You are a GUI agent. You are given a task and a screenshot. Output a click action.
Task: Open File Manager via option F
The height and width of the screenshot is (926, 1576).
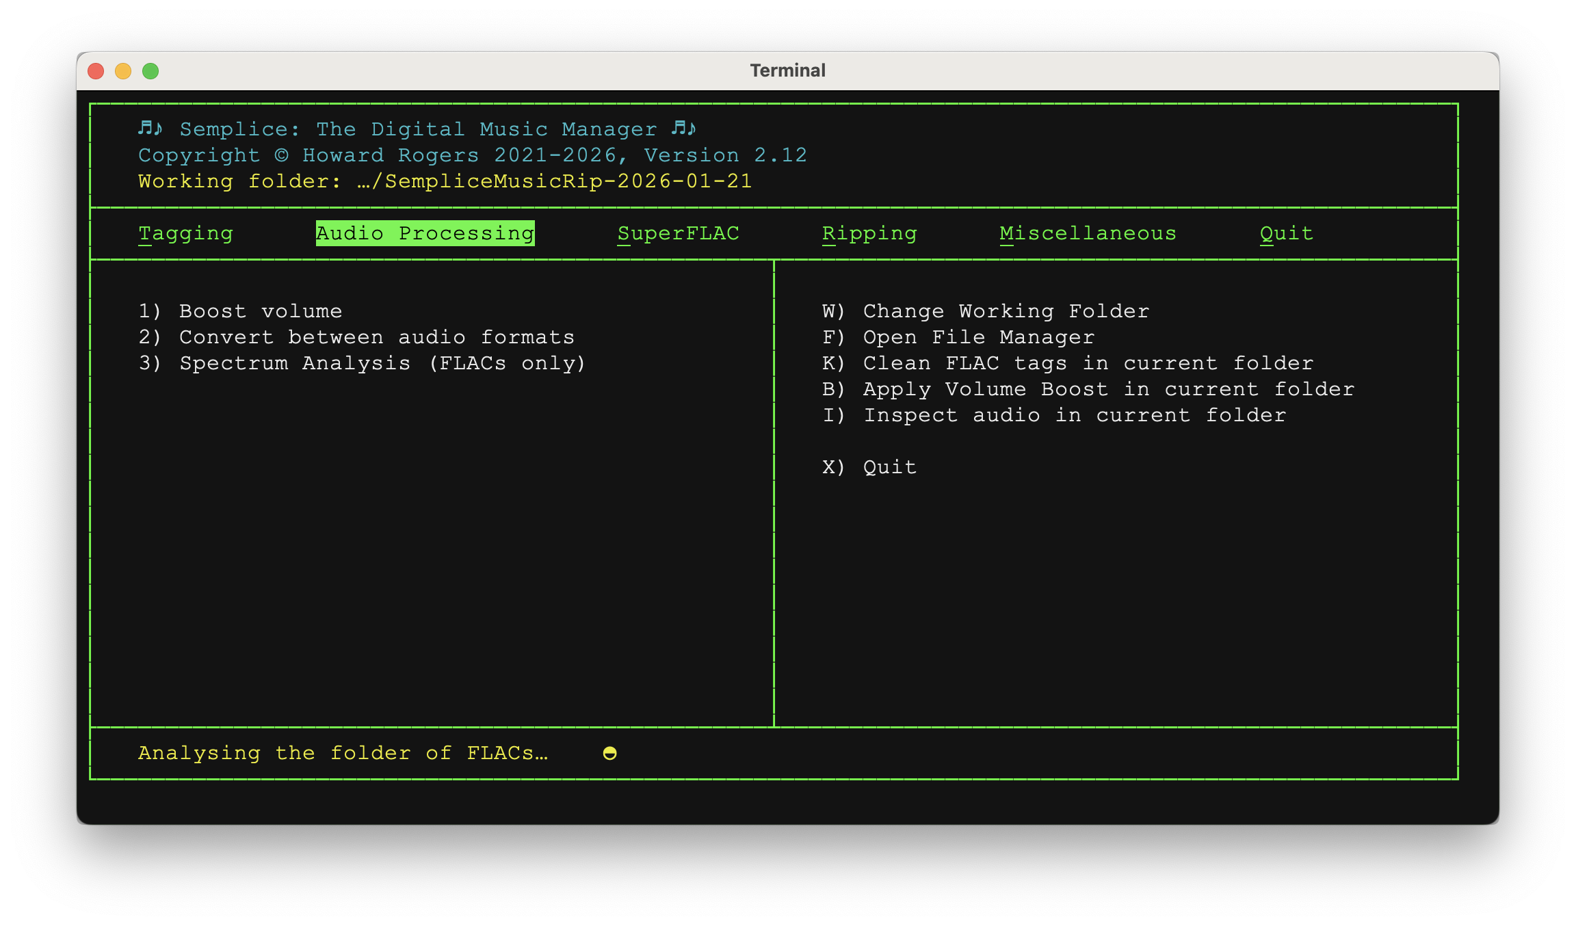959,337
